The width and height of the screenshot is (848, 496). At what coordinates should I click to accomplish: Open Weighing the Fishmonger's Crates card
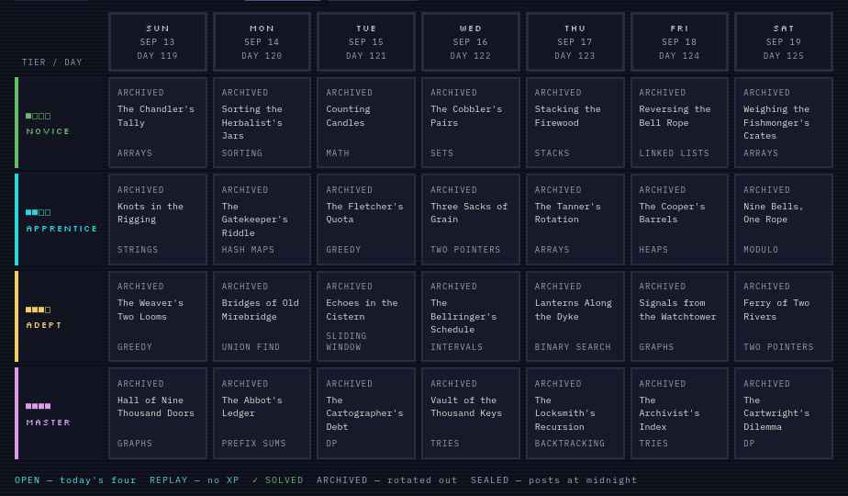click(784, 122)
